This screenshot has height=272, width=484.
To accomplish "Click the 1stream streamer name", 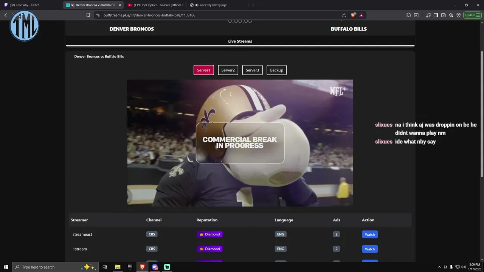I will [x=80, y=249].
